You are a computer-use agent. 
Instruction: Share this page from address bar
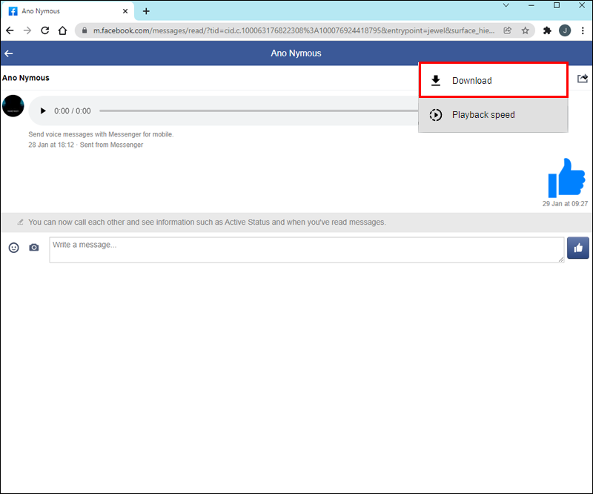point(508,30)
